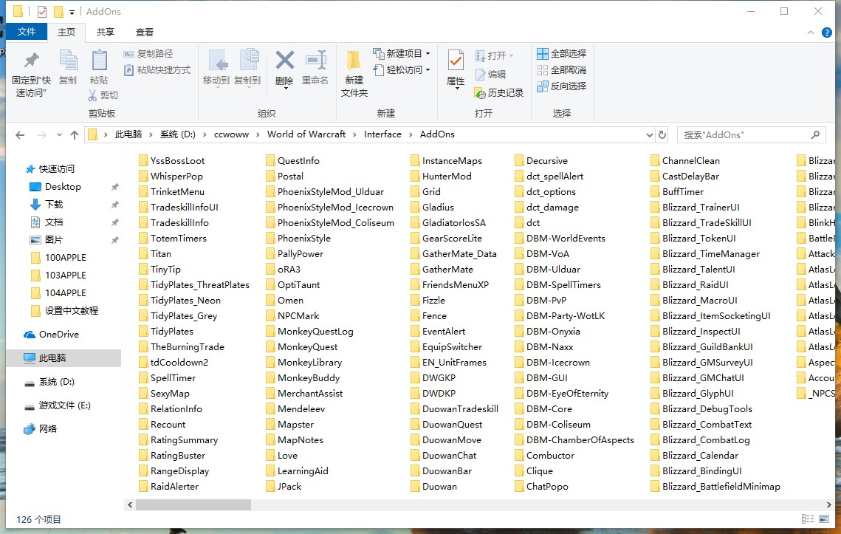Screen dimensions: 841x534
Task: Refresh the AddOns folder view
Action: click(662, 135)
